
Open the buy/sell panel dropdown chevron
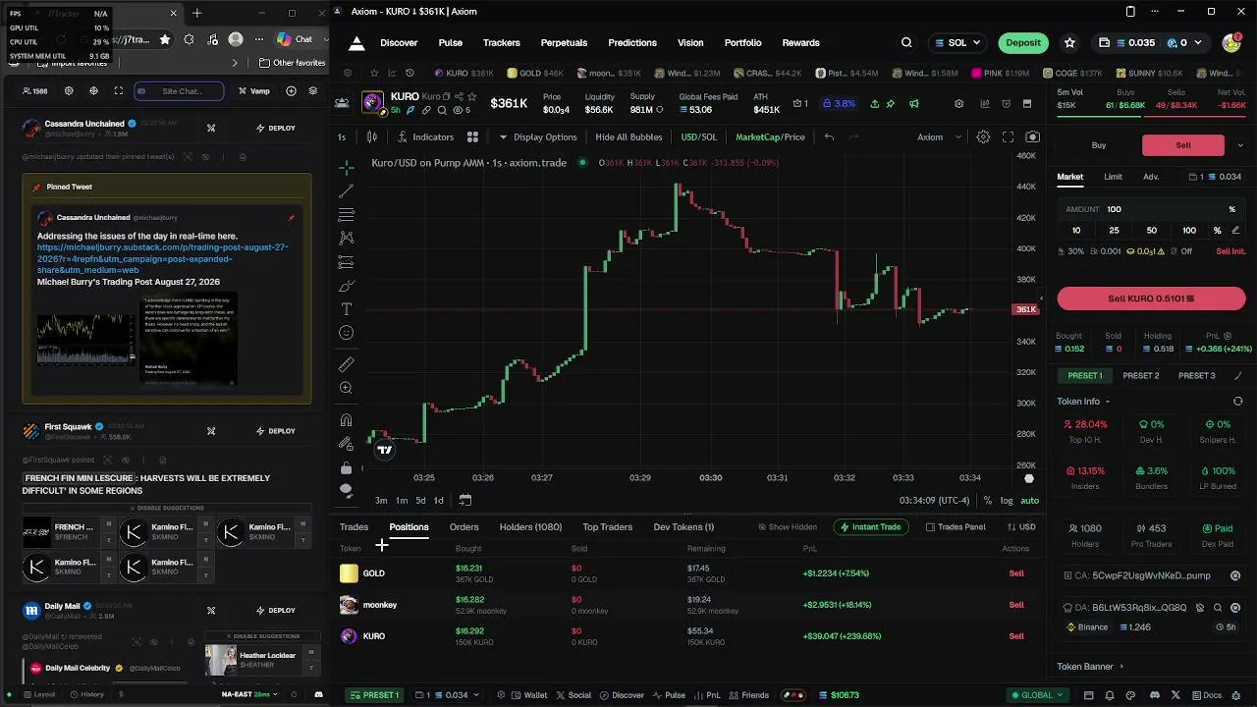coord(1240,145)
